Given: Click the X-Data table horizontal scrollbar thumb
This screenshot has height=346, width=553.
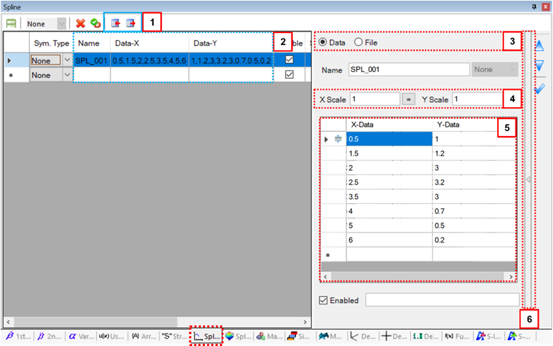Looking at the screenshot, I should click(417, 276).
